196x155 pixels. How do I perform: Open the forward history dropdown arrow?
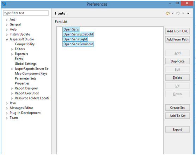pyautogui.click(x=183, y=13)
